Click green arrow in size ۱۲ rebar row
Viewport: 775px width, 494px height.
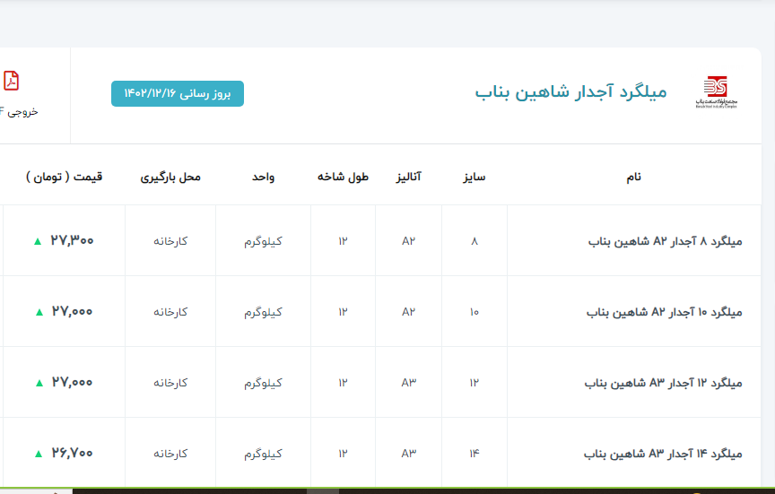click(x=39, y=383)
